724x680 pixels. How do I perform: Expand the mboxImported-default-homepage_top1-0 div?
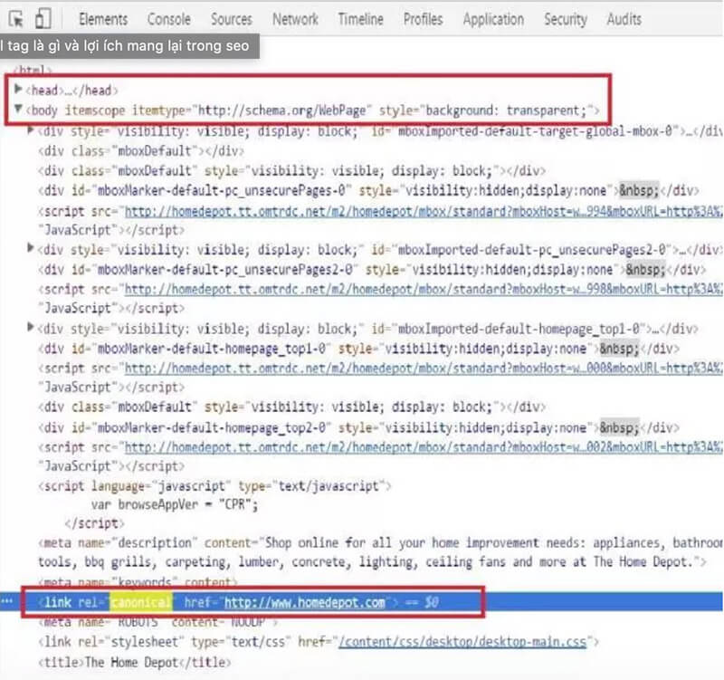(32, 329)
